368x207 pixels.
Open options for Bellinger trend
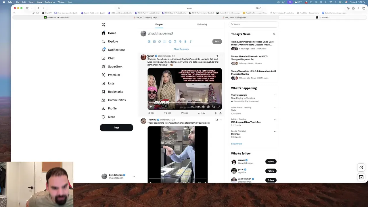coord(275,131)
